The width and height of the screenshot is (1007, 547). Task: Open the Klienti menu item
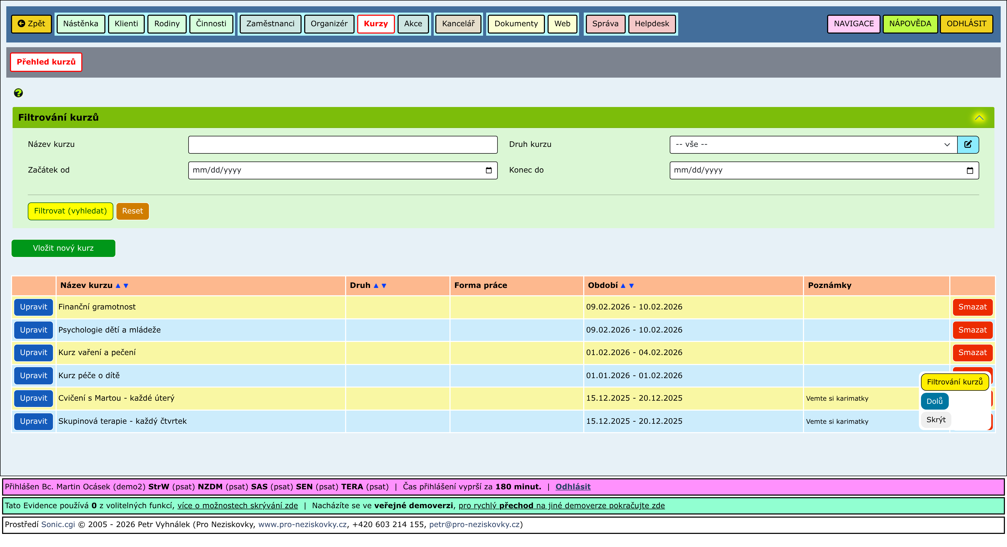click(126, 24)
